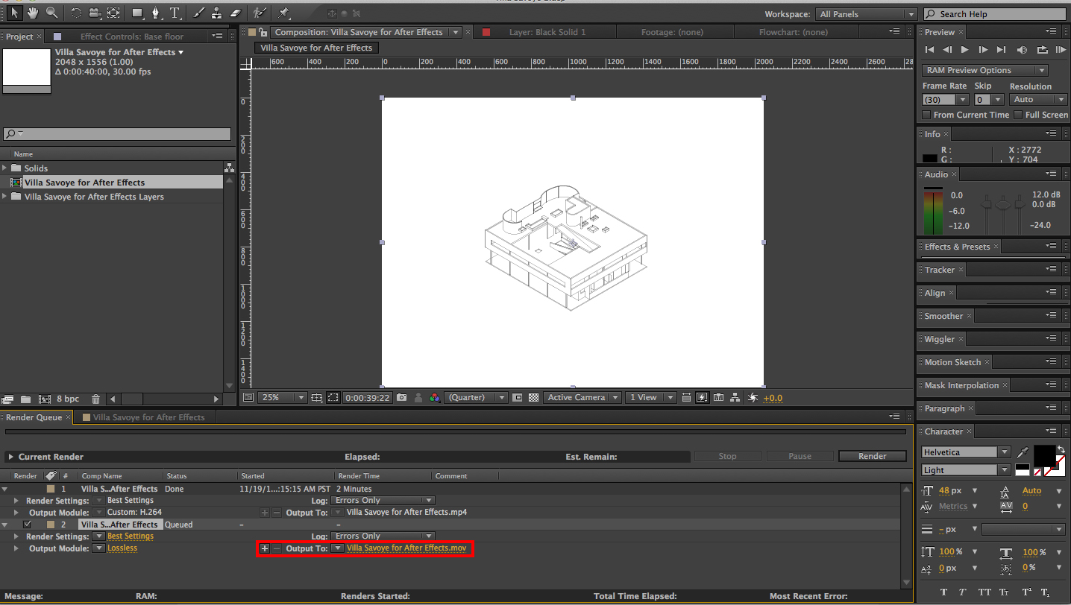Open the Flowchart: (none) tab
This screenshot has width=1071, height=605.
(x=794, y=32)
